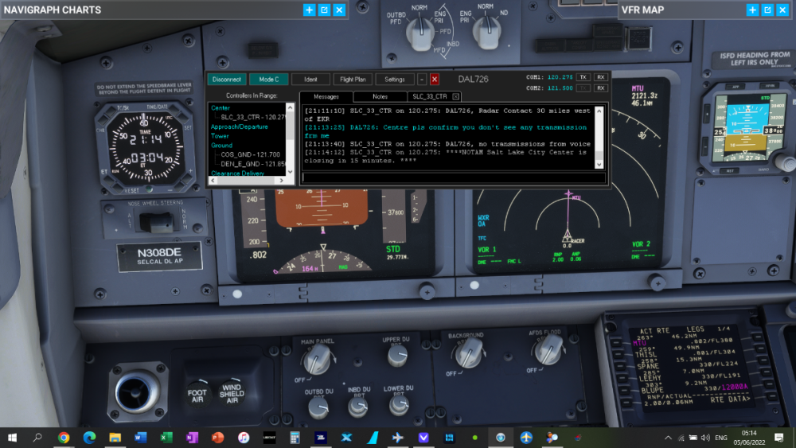Toggle COM2 RX button
Viewport: 796px width, 448px height.
point(600,88)
